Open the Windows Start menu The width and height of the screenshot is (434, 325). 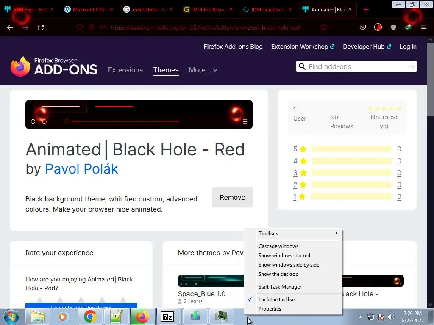(x=11, y=317)
